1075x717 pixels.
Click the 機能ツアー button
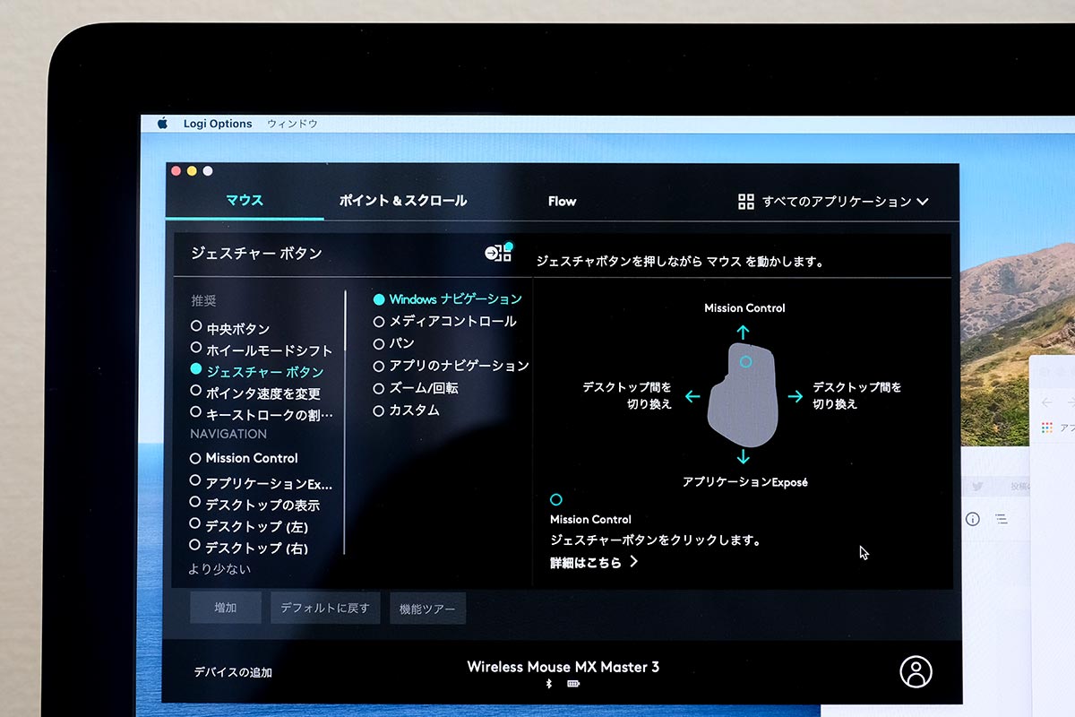tap(427, 609)
